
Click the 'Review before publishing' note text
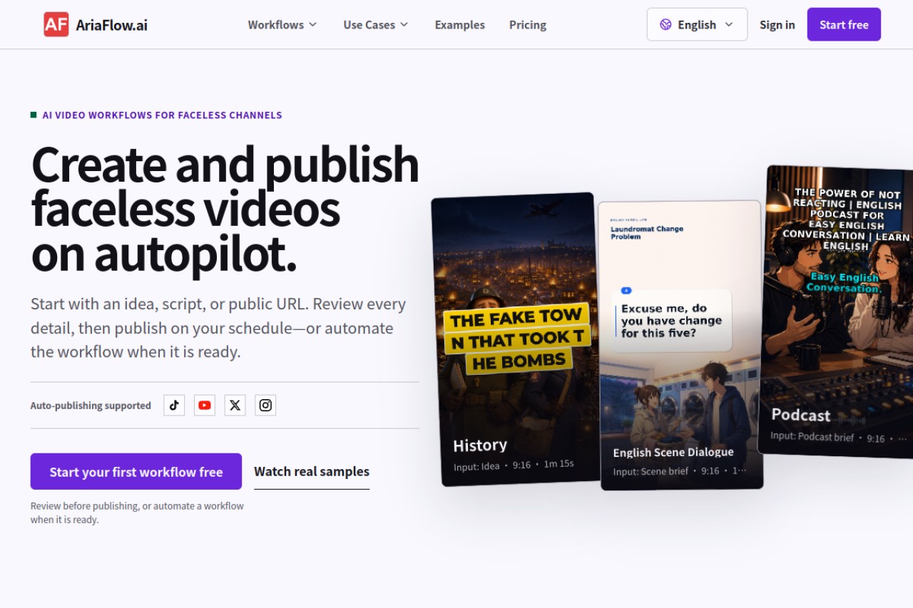pos(137,512)
